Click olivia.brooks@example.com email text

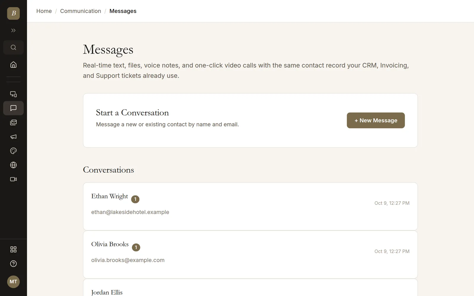[x=128, y=260]
